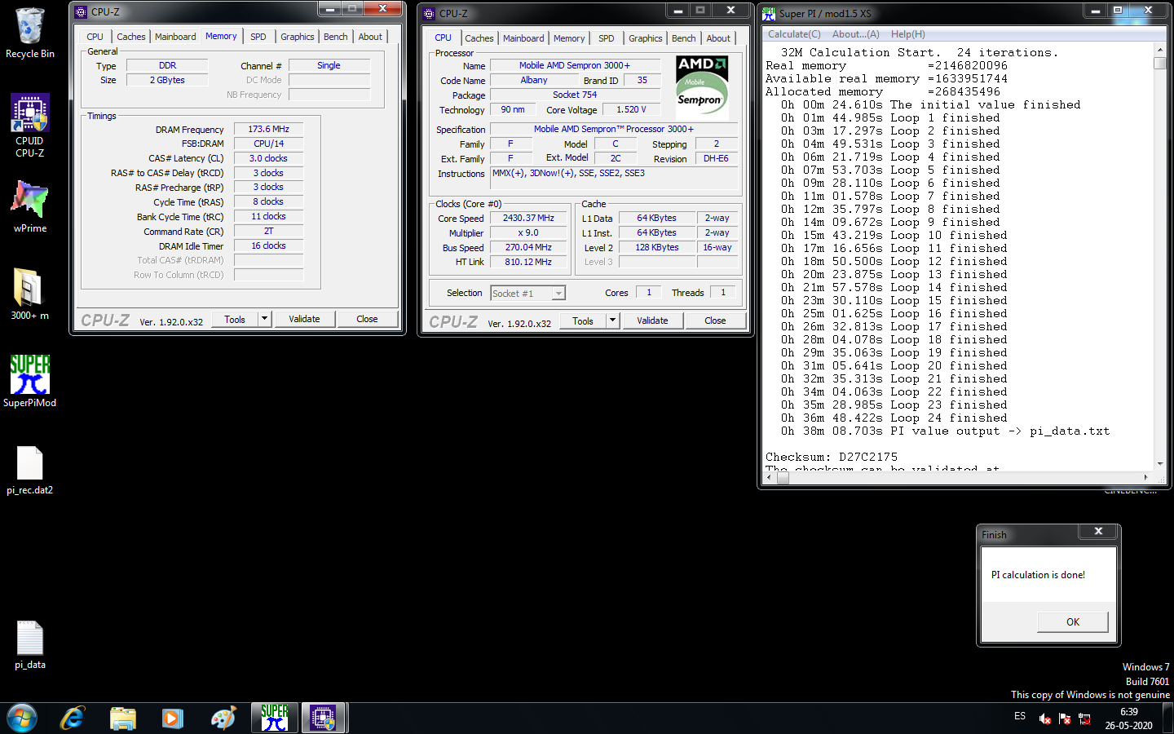Image resolution: width=1174 pixels, height=734 pixels.
Task: Click Validate in Memory window
Action: [304, 319]
